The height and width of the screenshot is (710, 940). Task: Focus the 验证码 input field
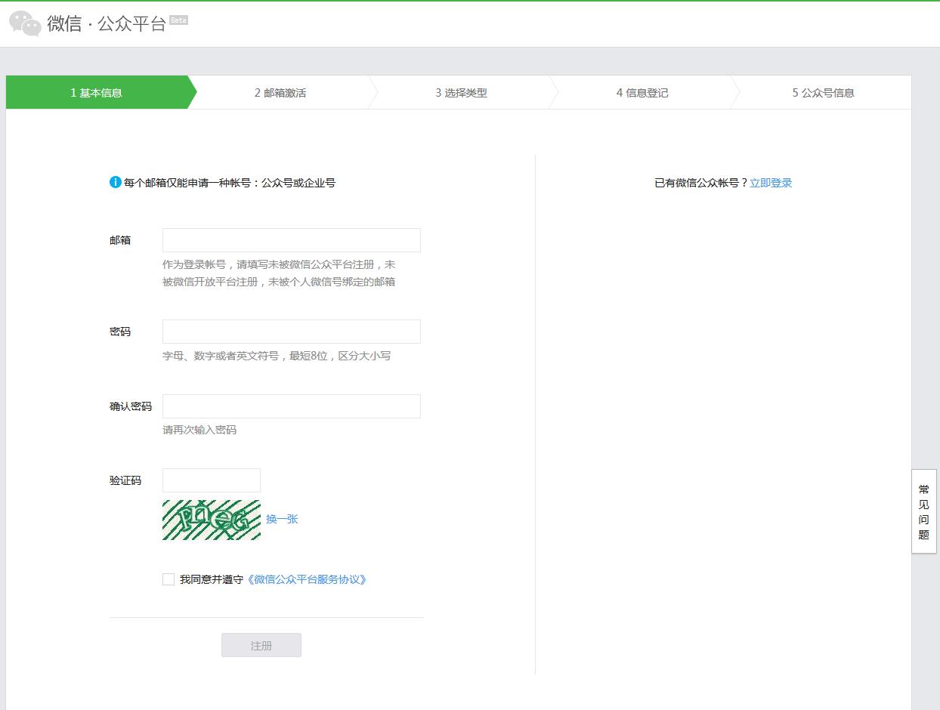pyautogui.click(x=212, y=480)
